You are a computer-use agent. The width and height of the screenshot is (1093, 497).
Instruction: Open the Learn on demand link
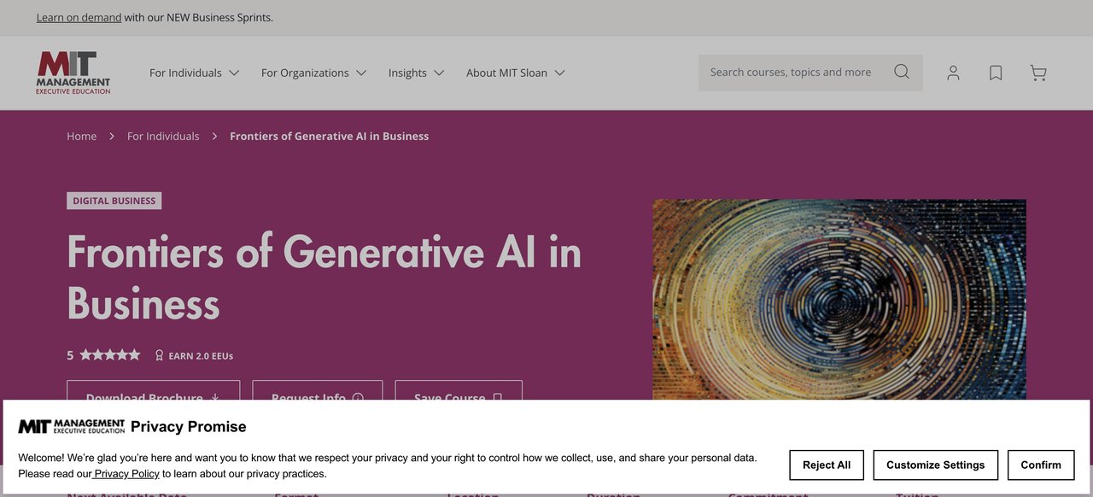pos(79,17)
